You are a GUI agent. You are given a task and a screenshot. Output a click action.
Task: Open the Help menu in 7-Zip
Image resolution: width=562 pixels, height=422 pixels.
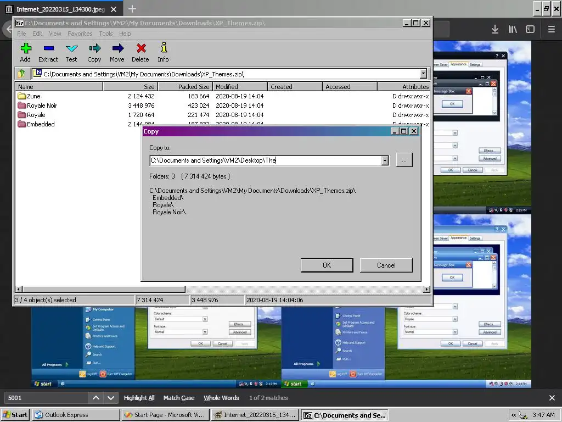pyautogui.click(x=125, y=34)
